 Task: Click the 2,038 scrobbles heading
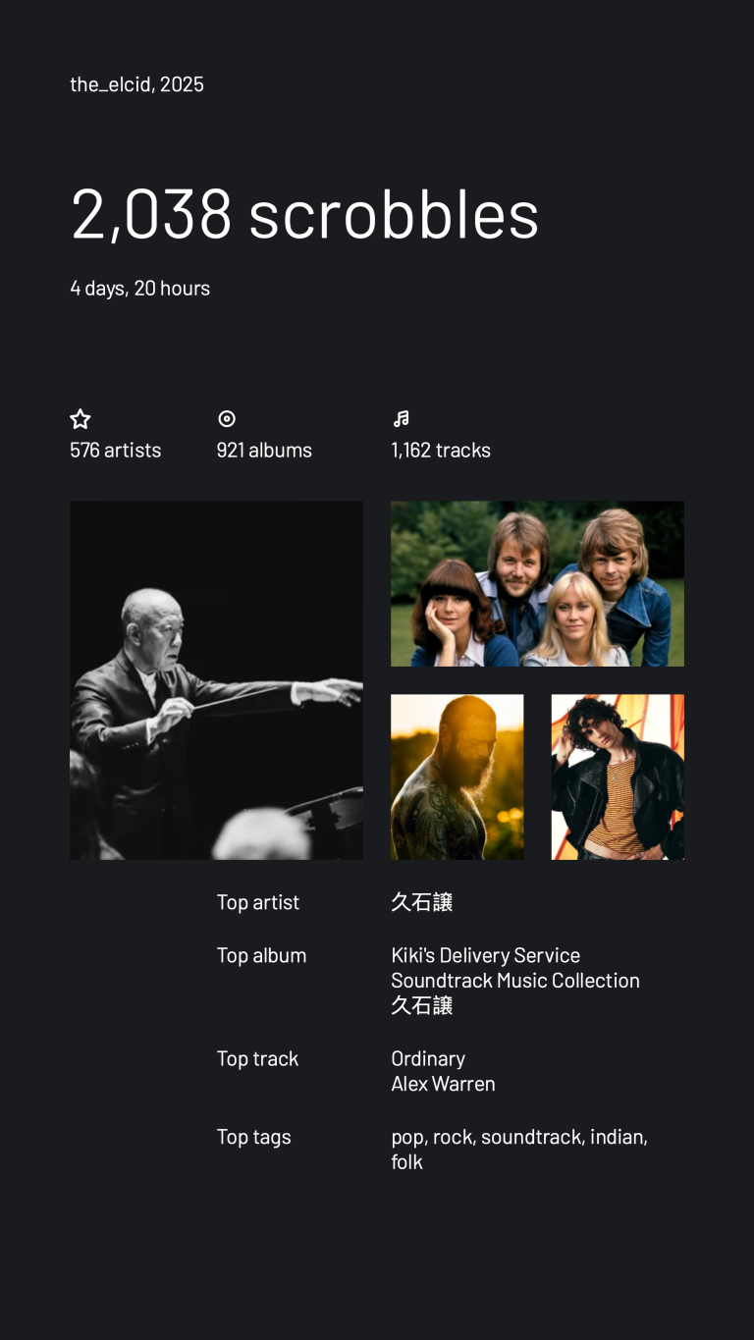[x=304, y=213]
